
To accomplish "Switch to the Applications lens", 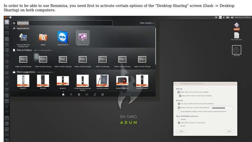I will (71, 95).
